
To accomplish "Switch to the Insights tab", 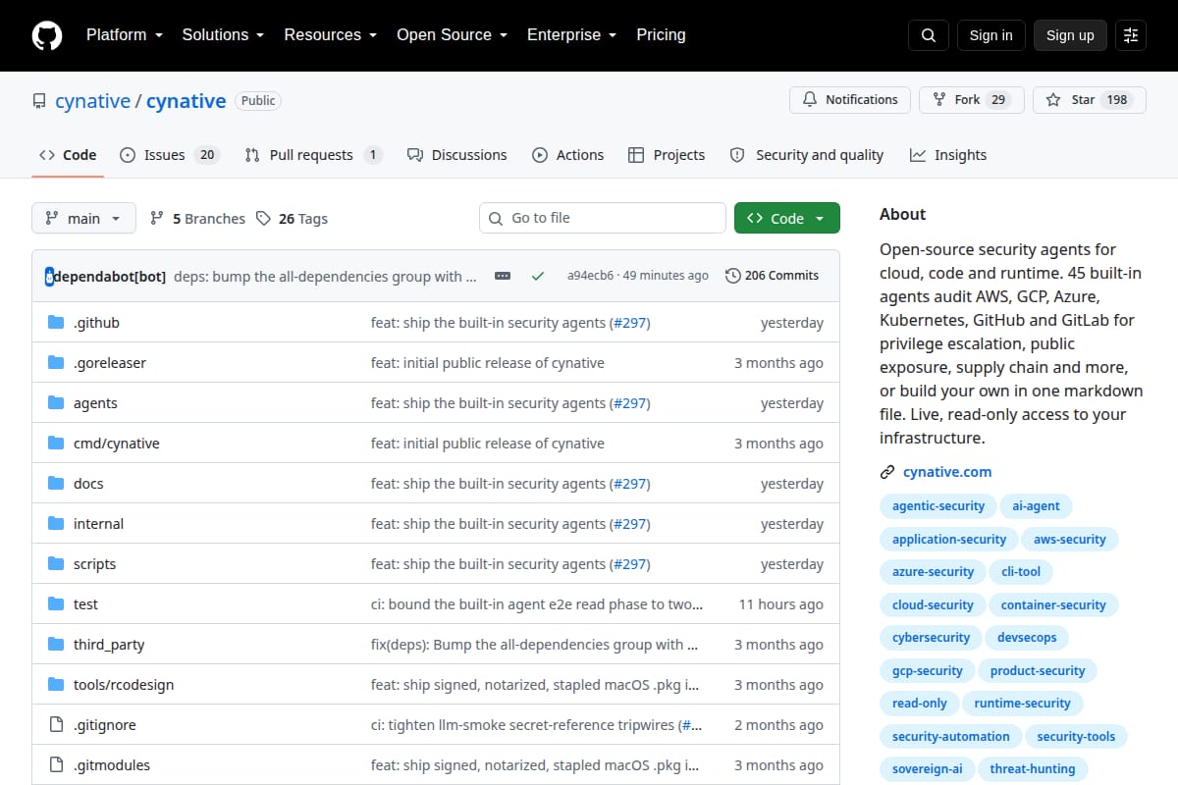I will 948,155.
